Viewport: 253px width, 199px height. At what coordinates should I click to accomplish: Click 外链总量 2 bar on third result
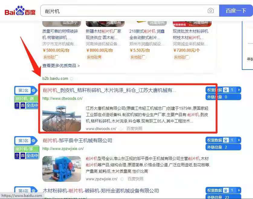(223, 147)
